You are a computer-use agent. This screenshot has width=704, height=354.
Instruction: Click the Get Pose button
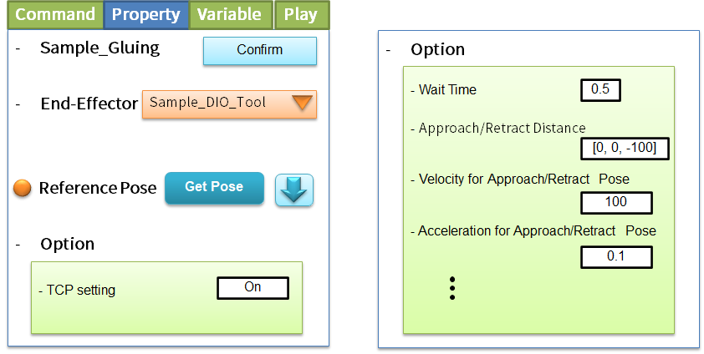[x=214, y=188]
